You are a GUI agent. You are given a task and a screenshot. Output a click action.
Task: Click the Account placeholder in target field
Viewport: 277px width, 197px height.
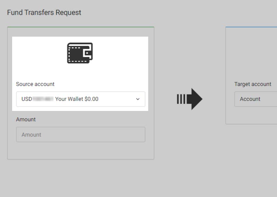tap(250, 99)
